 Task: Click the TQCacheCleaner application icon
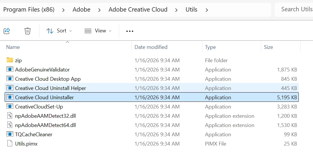(x=10, y=134)
